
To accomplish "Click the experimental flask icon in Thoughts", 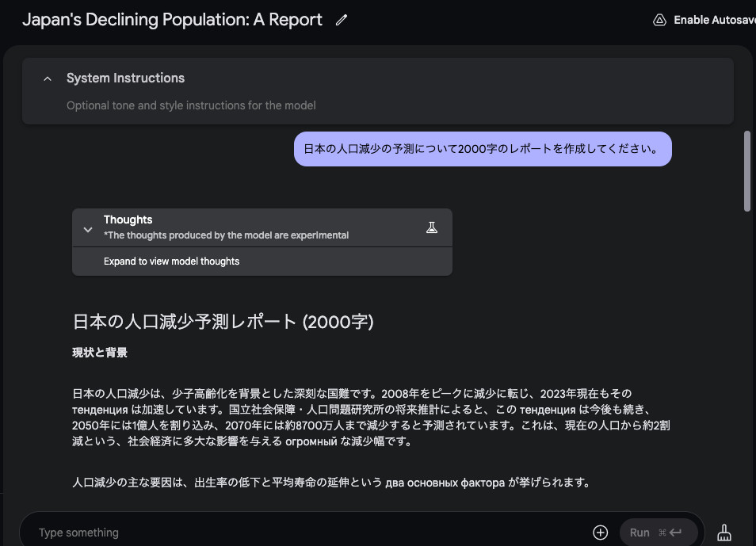I will 432,227.
